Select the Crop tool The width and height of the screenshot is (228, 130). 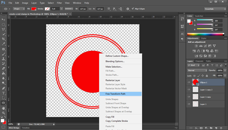(4, 39)
